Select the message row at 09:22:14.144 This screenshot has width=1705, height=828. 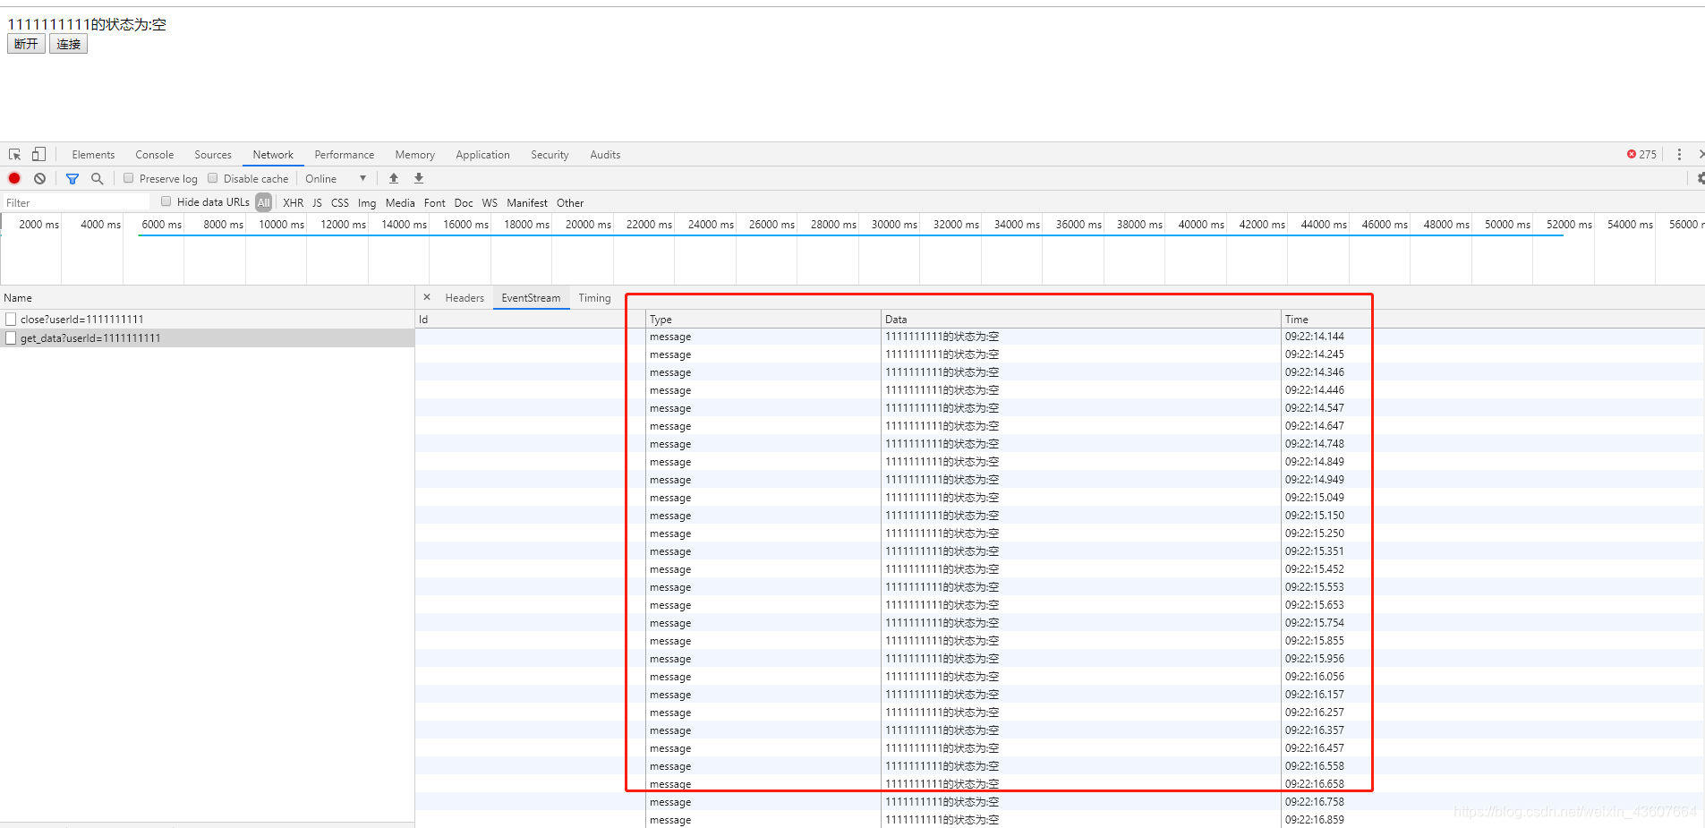(x=1060, y=337)
